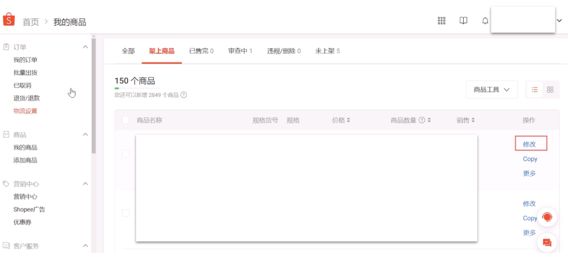
Task: Collapse the 商品 sidebar section
Action: 86,135
